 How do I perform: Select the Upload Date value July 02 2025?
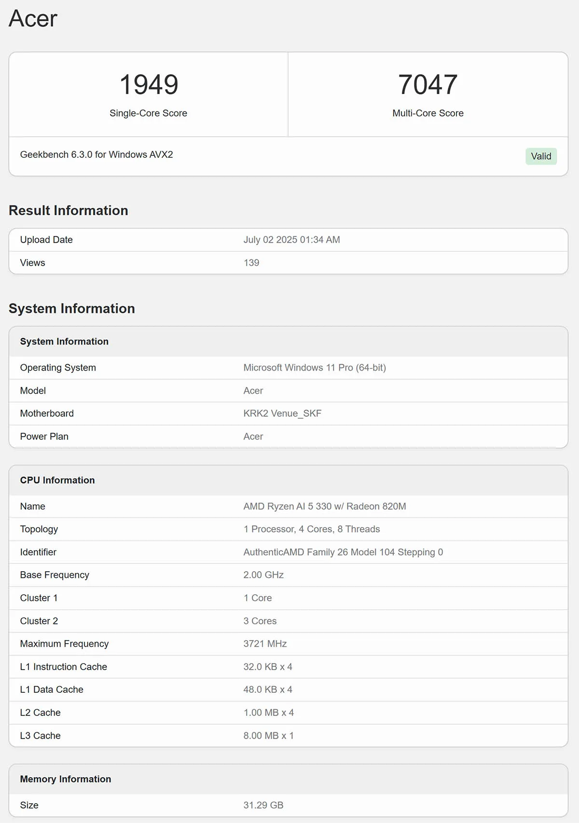[291, 240]
